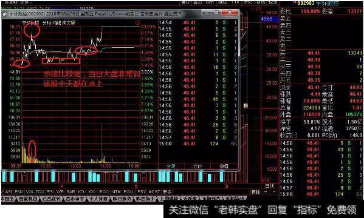This screenshot has height=218, width=364.
Task: Select the BOLL indicator tab
Action: click(129, 192)
